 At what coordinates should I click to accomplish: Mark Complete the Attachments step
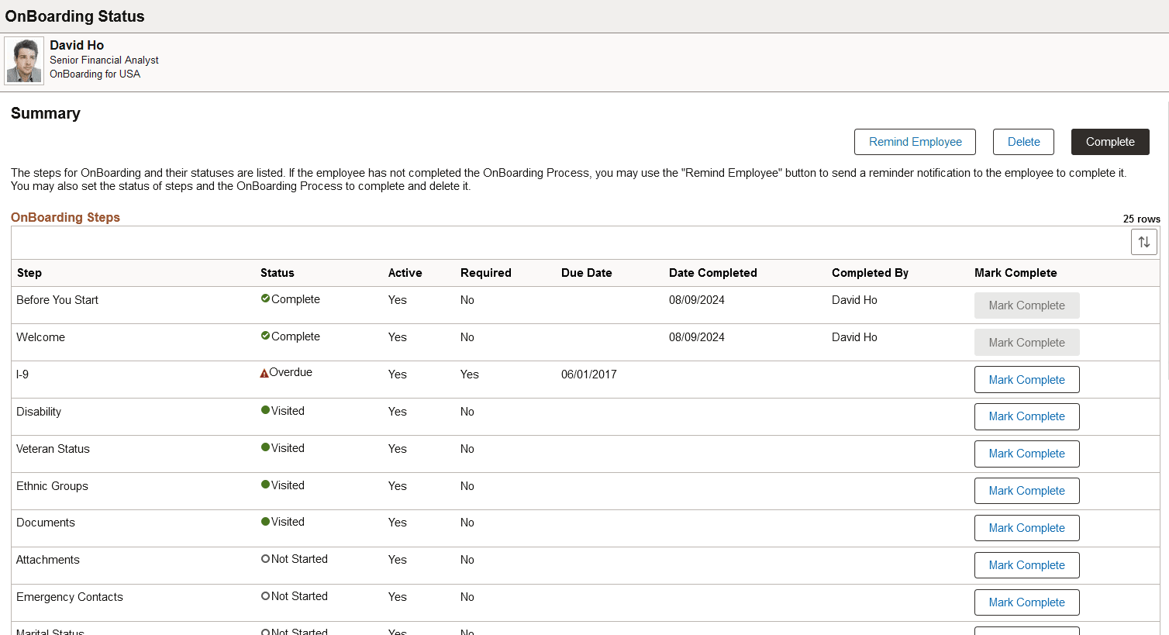(x=1027, y=564)
